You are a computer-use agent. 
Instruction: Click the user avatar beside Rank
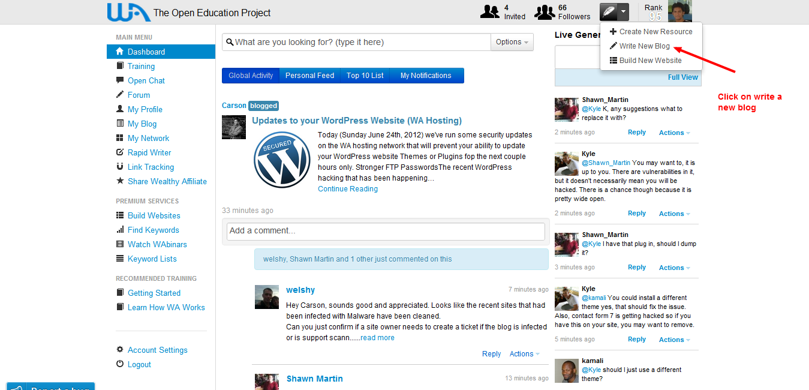click(680, 11)
